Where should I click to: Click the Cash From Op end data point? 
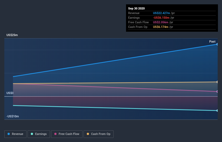pyautogui.click(x=217, y=82)
